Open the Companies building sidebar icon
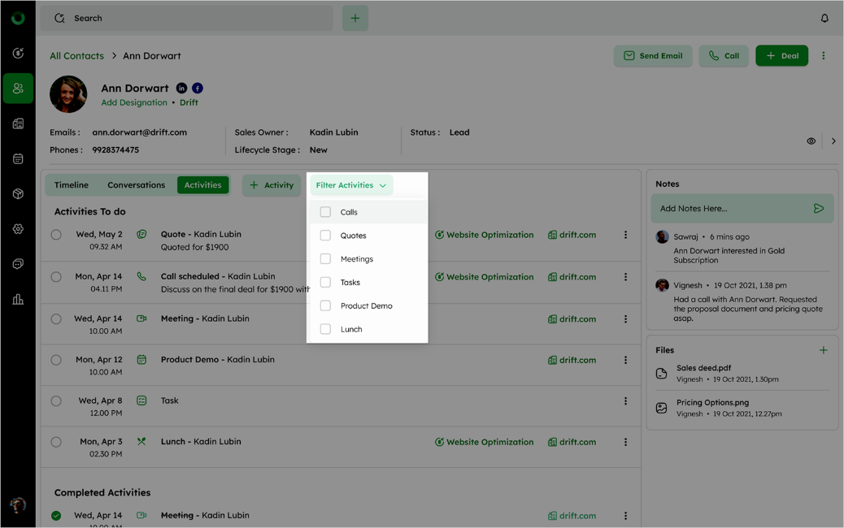The image size is (844, 528). coord(18,123)
